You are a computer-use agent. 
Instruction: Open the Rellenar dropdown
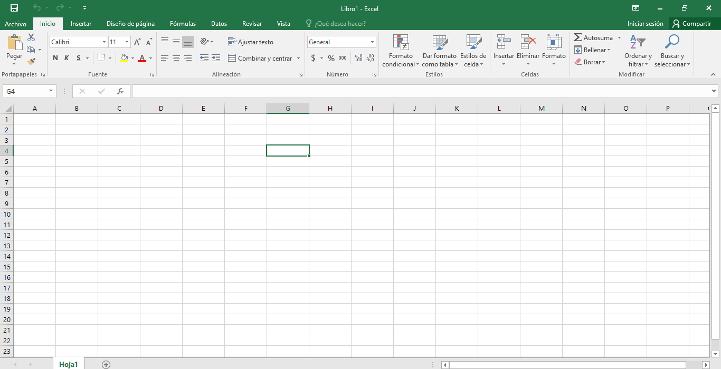click(592, 50)
